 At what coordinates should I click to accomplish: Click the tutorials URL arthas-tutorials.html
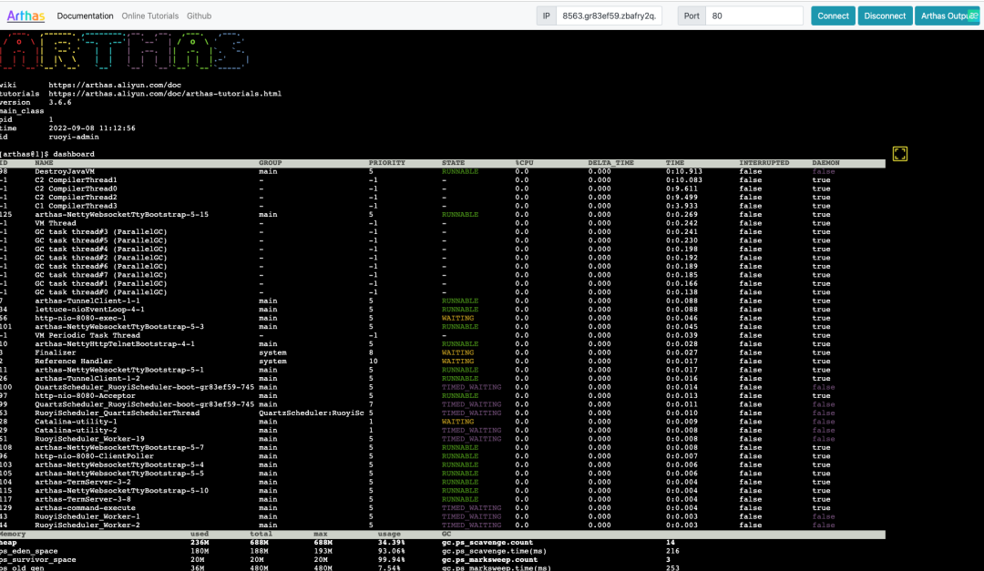(165, 94)
